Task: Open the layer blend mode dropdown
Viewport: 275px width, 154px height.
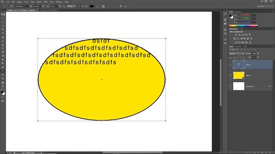Action: click(x=237, y=53)
